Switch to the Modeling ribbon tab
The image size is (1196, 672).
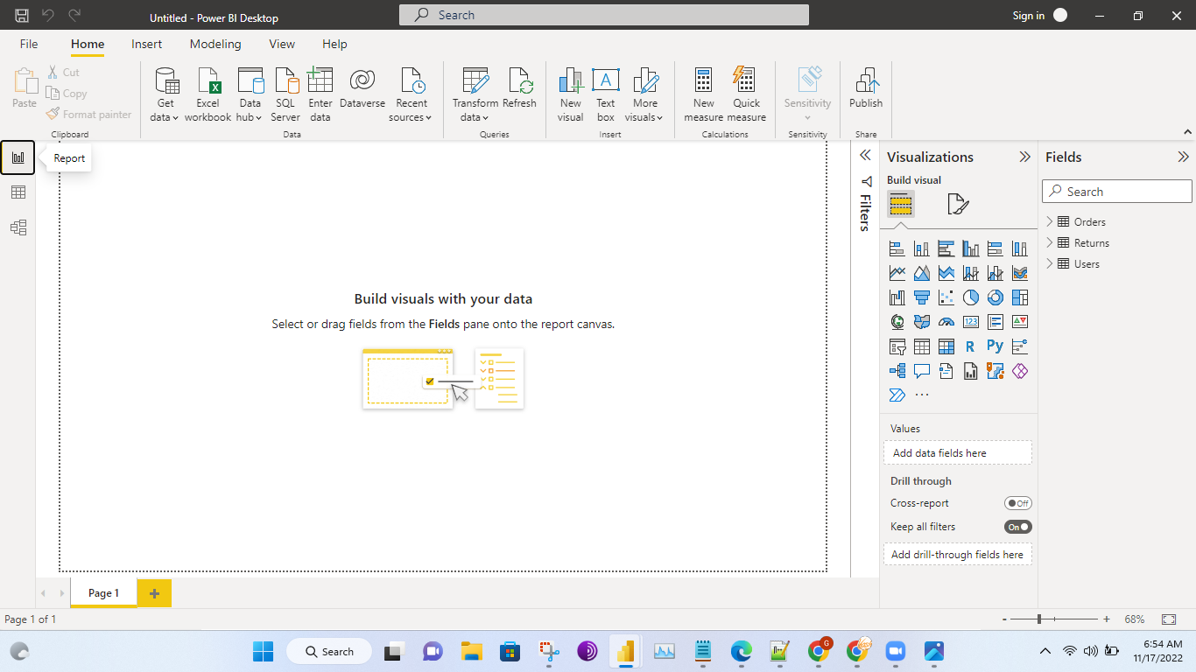(x=215, y=44)
